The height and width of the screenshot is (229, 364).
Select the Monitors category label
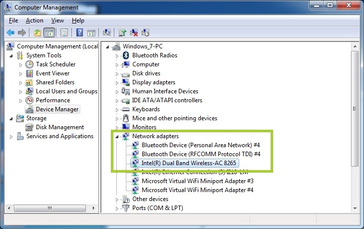(144, 127)
